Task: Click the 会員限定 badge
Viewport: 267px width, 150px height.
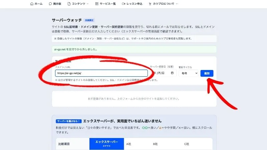Action: coord(89,20)
